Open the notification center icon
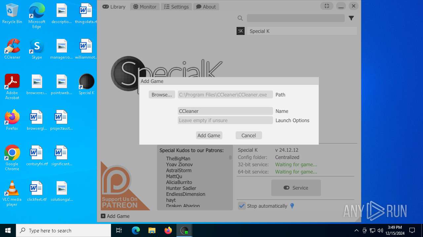This screenshot has width=423, height=237. point(412,230)
